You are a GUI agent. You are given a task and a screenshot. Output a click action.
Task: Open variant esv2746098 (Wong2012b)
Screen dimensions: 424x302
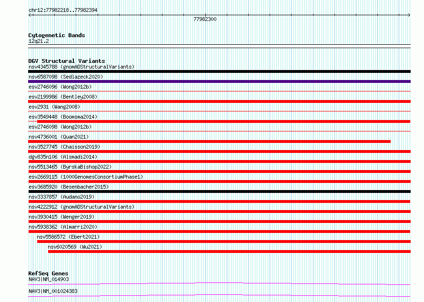click(60, 127)
